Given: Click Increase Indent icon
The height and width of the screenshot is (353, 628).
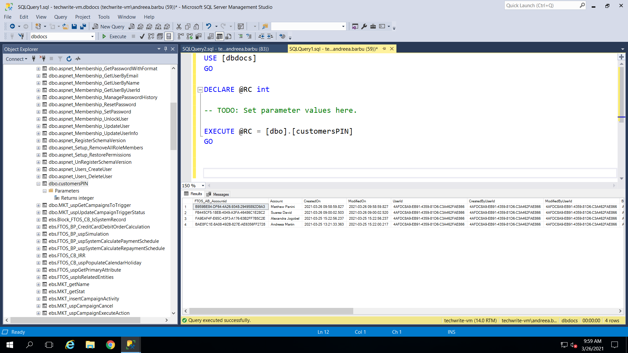Looking at the screenshot, I should tap(270, 36).
